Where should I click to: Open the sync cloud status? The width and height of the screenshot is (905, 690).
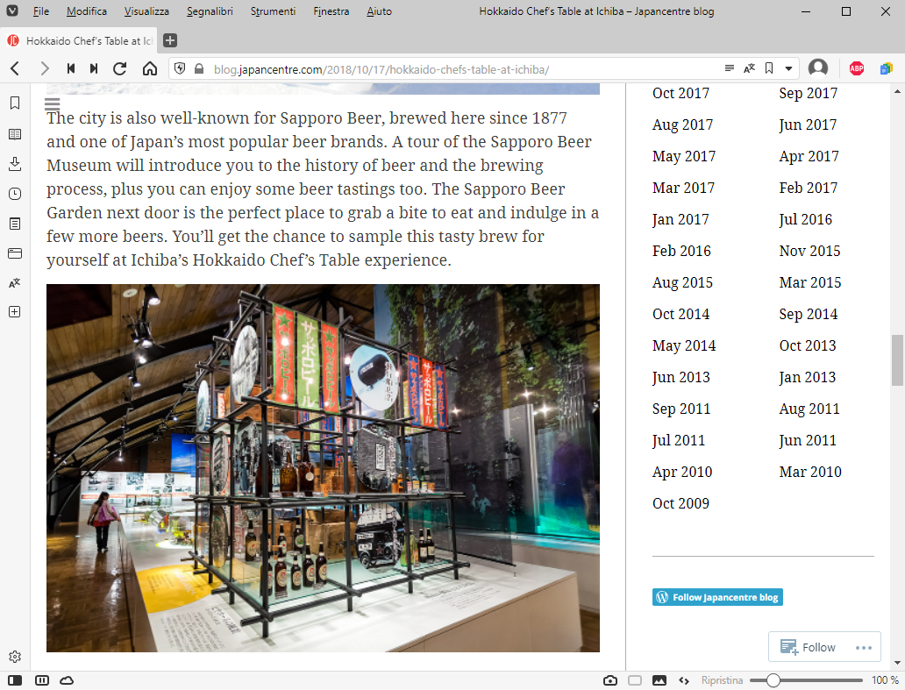click(x=67, y=680)
